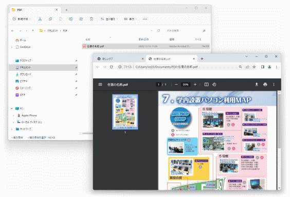Collapse the PC tree node
The height and width of the screenshot is (197, 290).
(12, 108)
